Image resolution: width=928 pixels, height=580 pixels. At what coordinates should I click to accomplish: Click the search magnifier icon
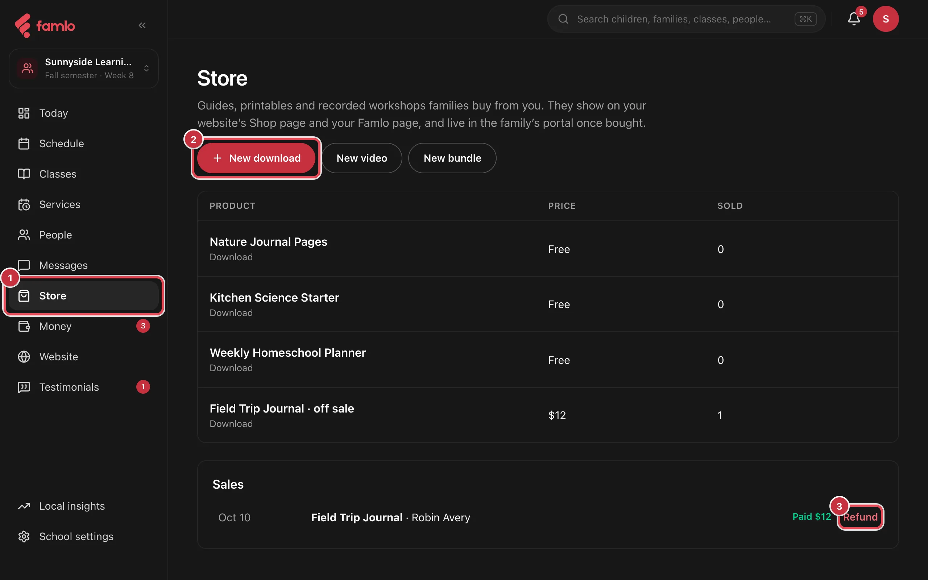pos(563,19)
